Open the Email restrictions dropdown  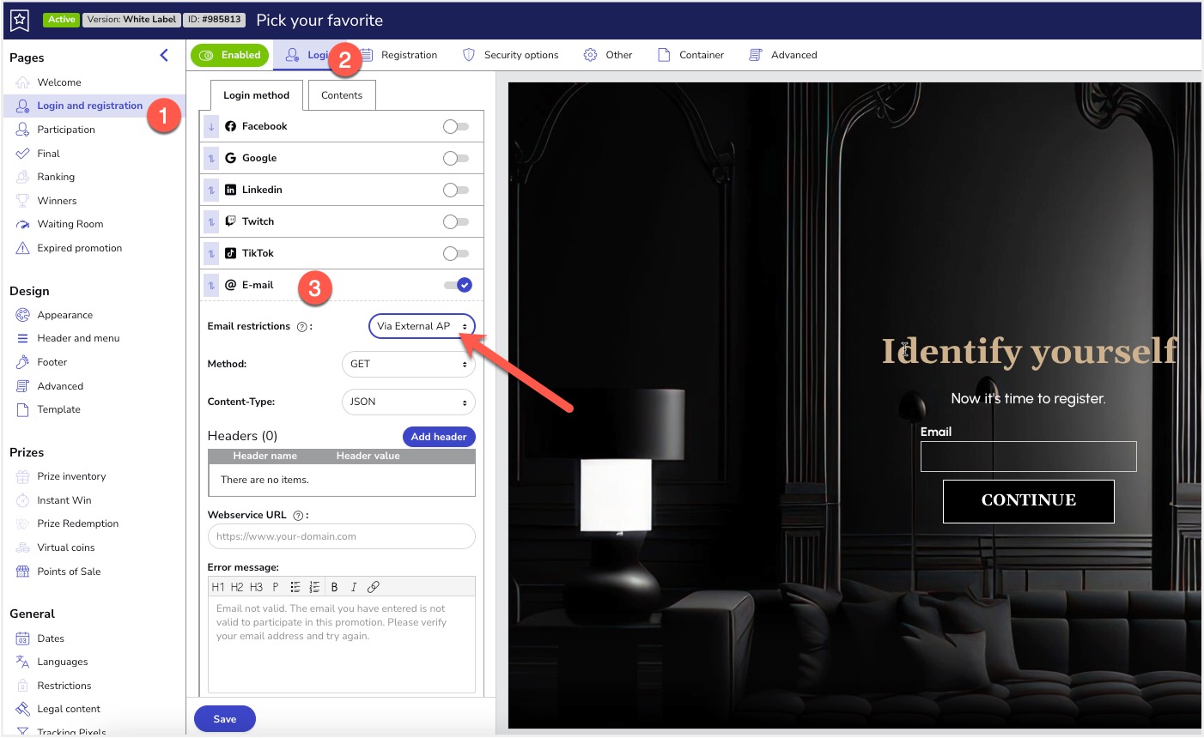(x=422, y=326)
